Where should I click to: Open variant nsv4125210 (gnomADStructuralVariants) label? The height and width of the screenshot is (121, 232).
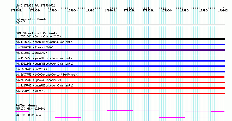[45, 42]
